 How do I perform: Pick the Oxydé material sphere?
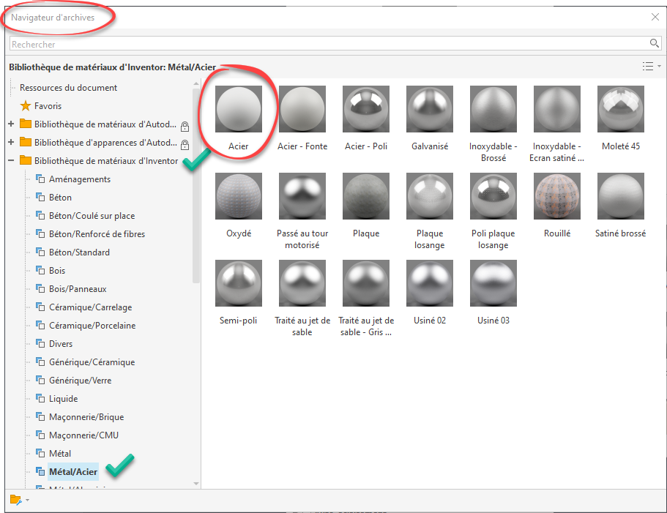238,196
